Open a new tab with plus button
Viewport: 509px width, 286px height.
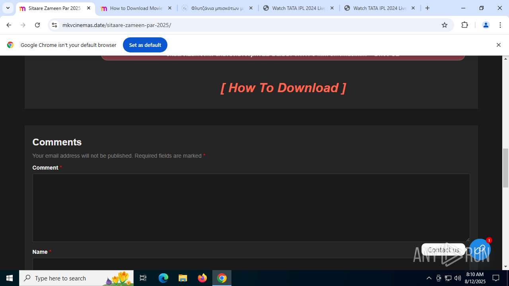click(427, 8)
